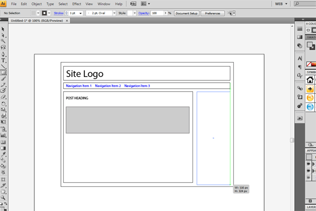Viewport: 316px width, 211px height.
Task: Open the Actions panel from dock
Action: pyautogui.click(x=300, y=118)
